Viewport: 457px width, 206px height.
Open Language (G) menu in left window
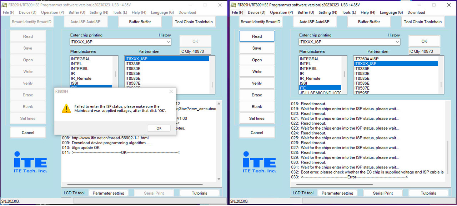coord(162,12)
